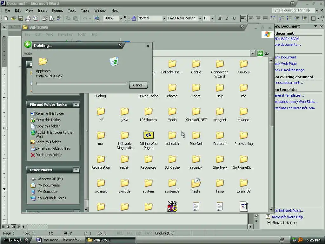The image size is (325, 244).
Task: Select the Tasks folder icon
Action: tap(196, 183)
